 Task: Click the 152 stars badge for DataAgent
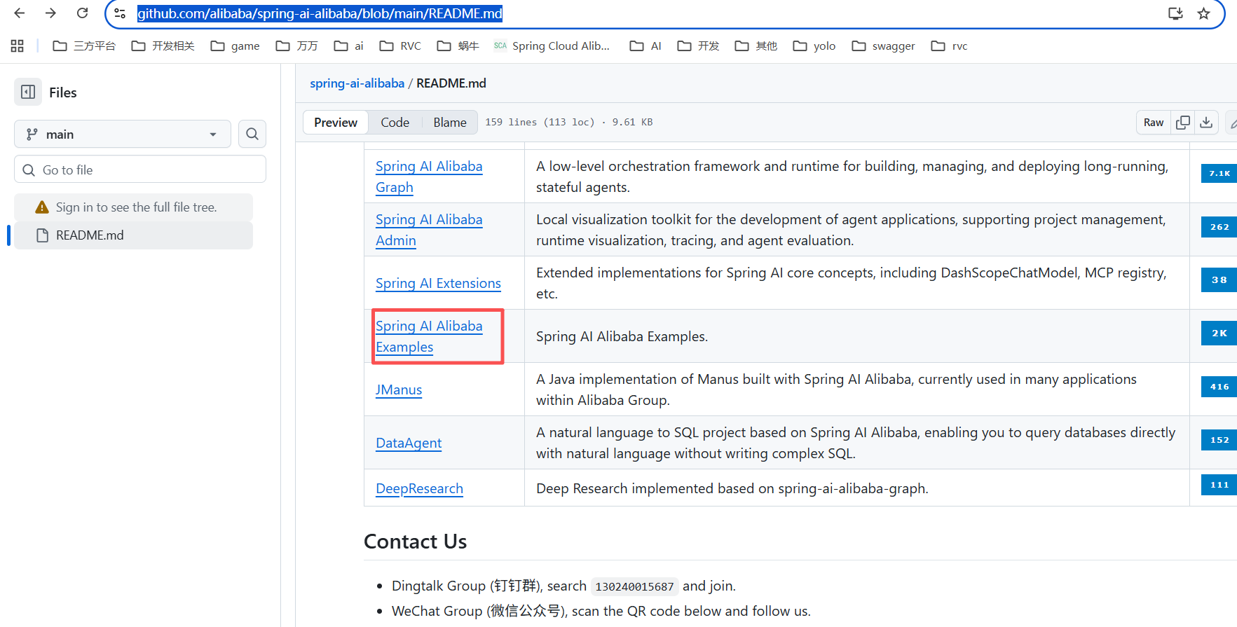(1219, 440)
